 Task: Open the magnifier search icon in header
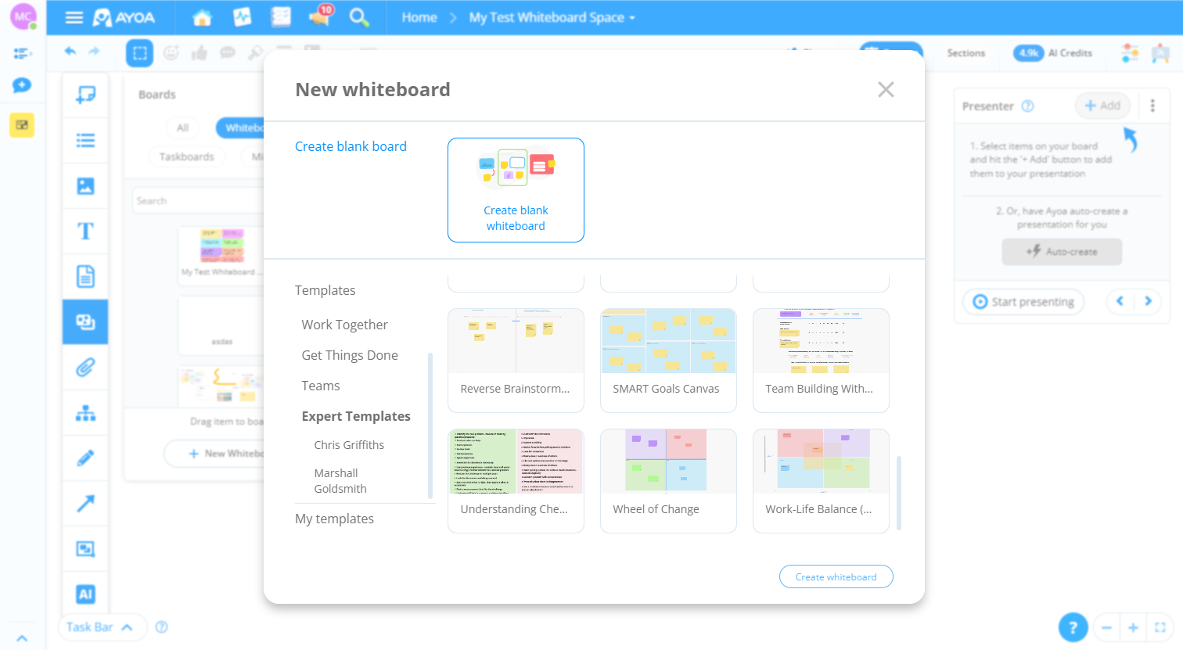pyautogui.click(x=359, y=17)
